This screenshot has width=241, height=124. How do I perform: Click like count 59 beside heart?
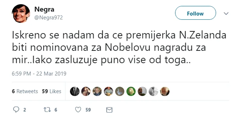tap(88, 110)
